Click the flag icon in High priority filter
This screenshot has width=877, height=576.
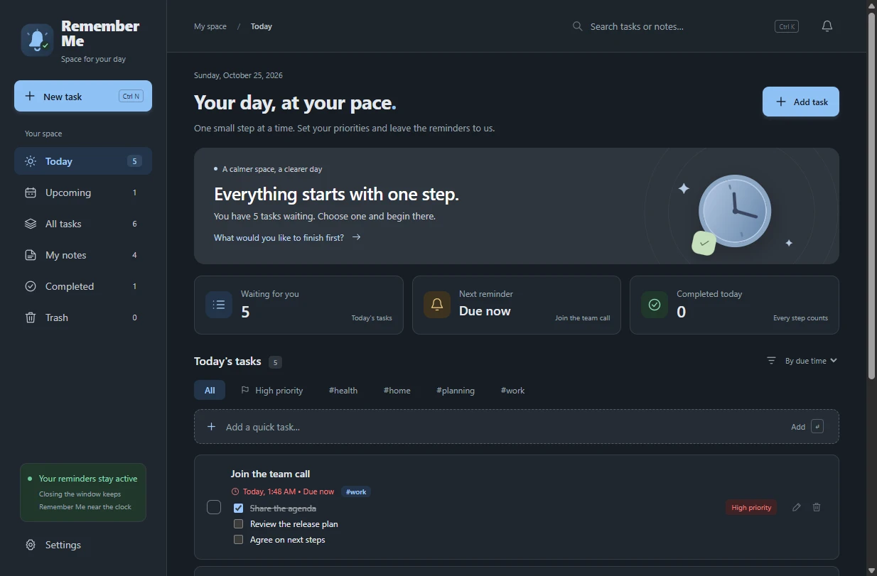245,390
